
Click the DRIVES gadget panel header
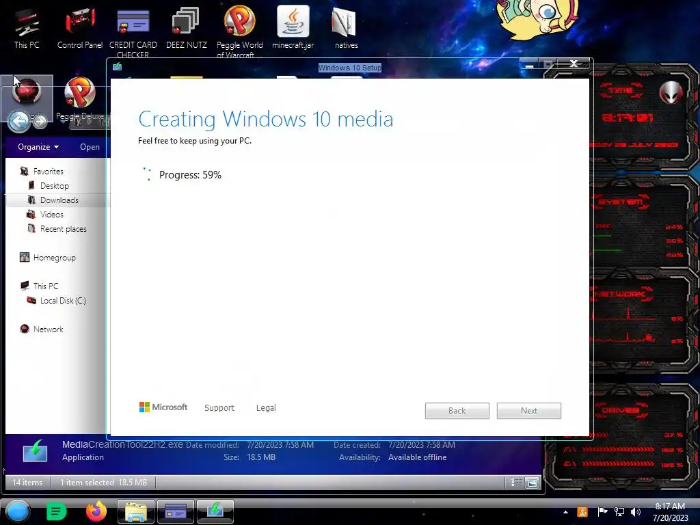point(620,410)
